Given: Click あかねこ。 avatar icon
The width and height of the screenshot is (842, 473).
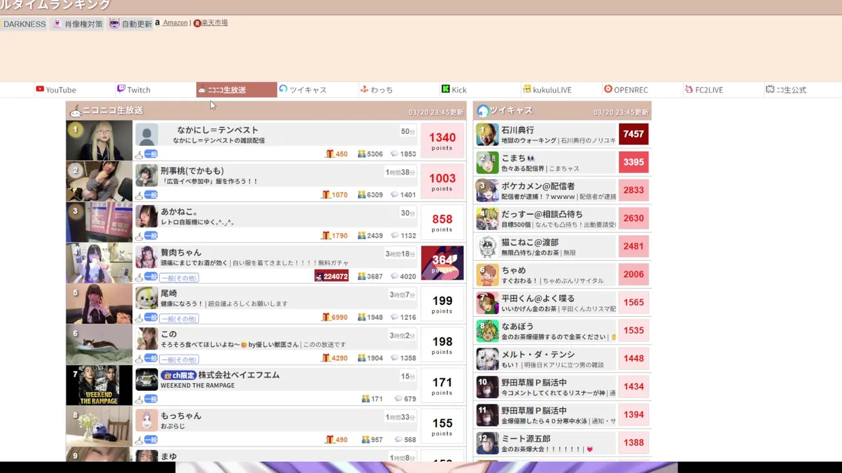Looking at the screenshot, I should pyautogui.click(x=147, y=216).
